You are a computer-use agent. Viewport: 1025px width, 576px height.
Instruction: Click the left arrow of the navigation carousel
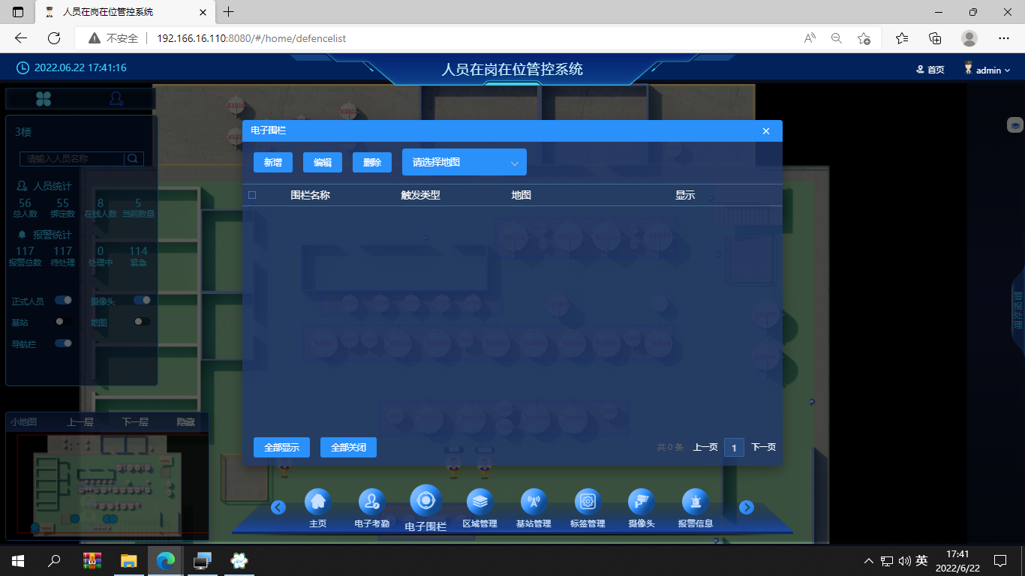[278, 508]
